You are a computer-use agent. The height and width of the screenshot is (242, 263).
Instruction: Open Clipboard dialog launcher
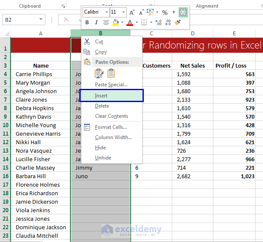(63, 6)
